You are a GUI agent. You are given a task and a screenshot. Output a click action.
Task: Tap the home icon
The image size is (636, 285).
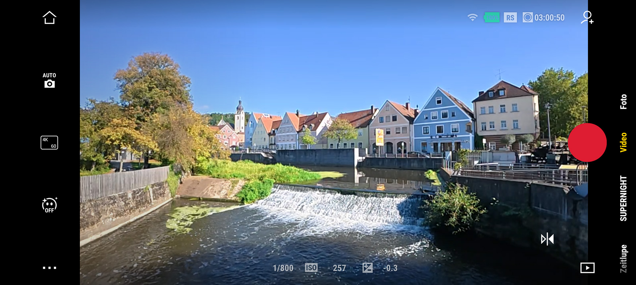49,18
